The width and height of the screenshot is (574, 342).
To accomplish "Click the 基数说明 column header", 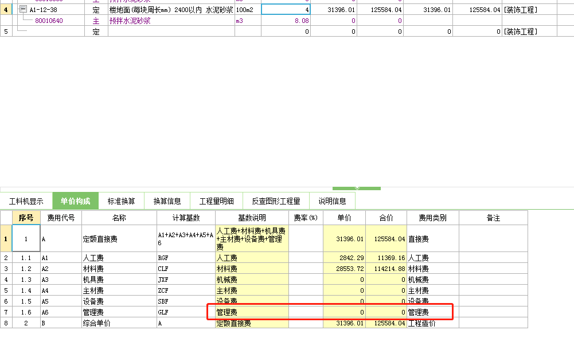I will 252,218.
